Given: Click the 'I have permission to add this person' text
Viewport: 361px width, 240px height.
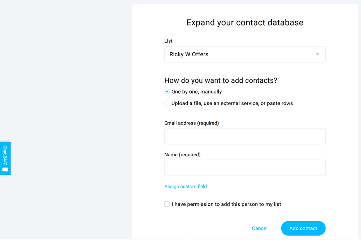Looking at the screenshot, I should pos(226,204).
